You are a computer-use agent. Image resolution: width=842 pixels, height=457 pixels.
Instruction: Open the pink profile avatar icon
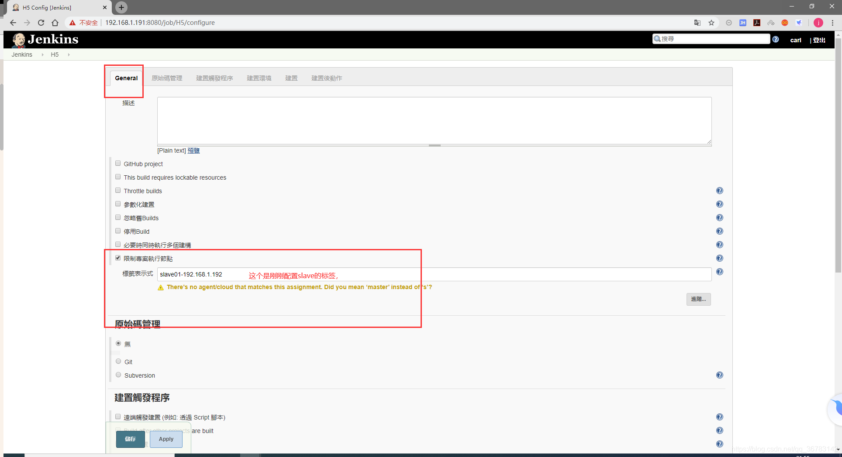point(818,23)
